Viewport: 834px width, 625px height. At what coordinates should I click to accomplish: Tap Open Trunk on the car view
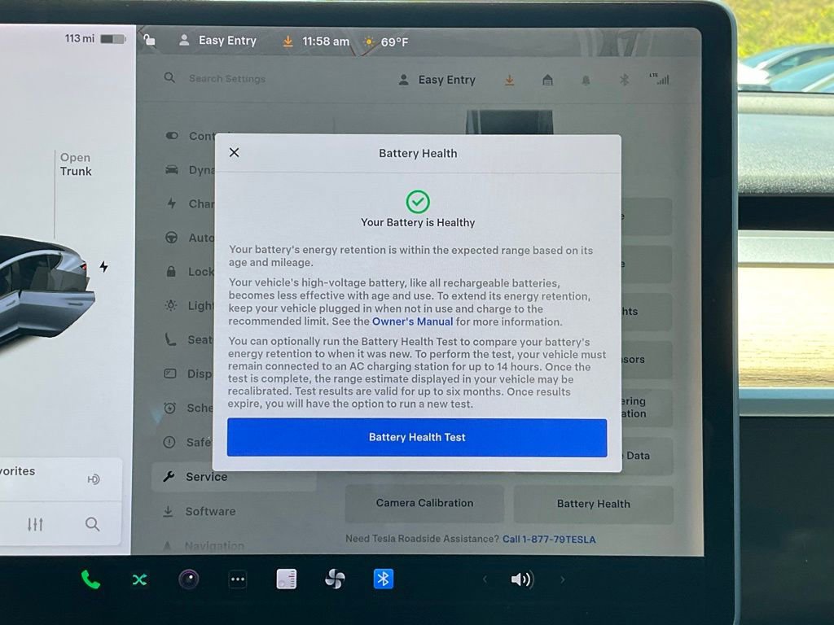pos(76,164)
